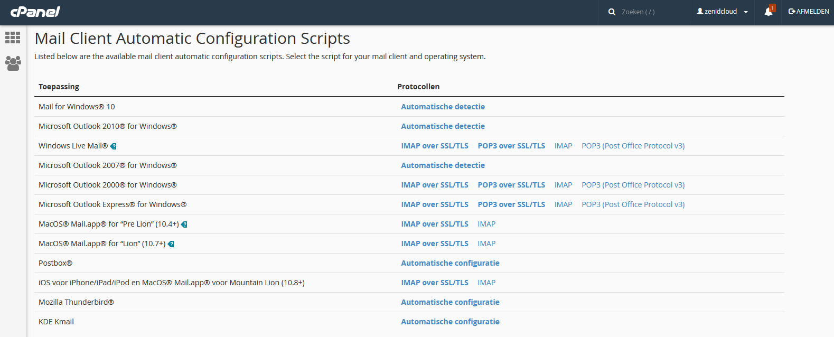Click the Microsoft Outlook 2000® for Windows® label

108,185
